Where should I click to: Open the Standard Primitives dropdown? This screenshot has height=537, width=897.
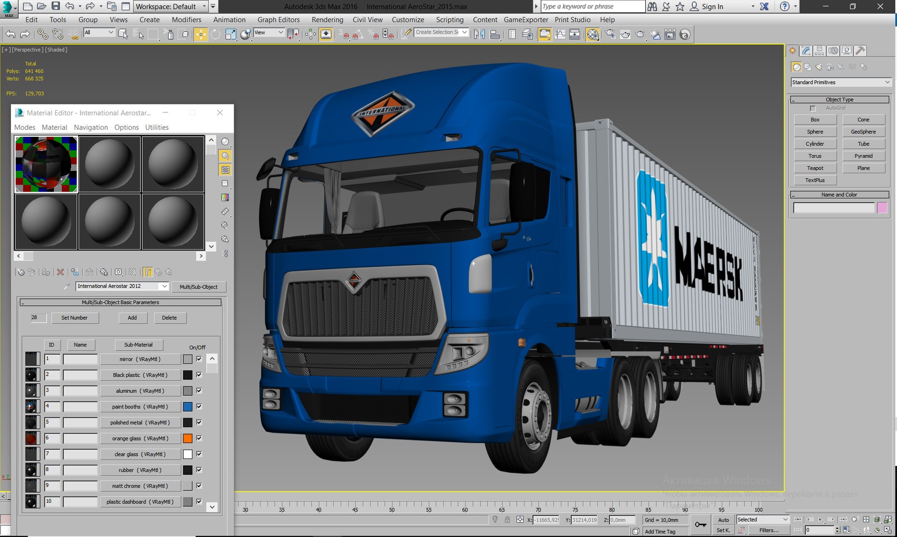[x=840, y=82]
